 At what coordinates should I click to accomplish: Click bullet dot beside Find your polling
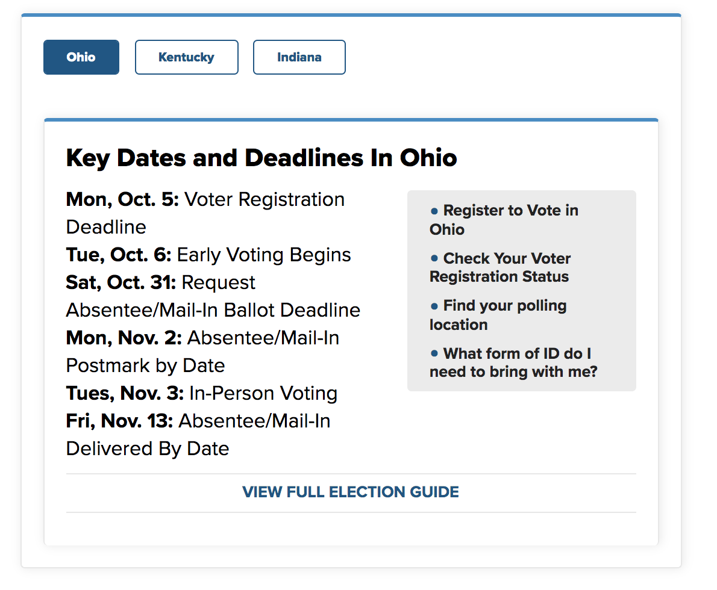coord(434,306)
